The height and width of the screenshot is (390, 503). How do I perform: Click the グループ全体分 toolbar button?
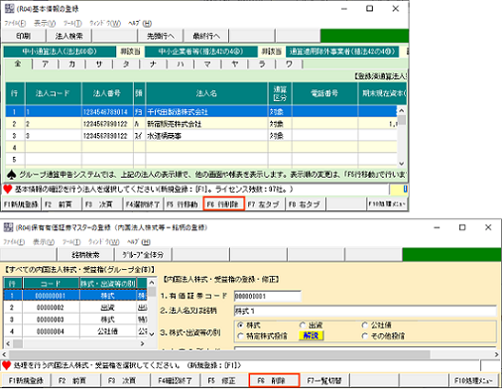[x=143, y=255]
